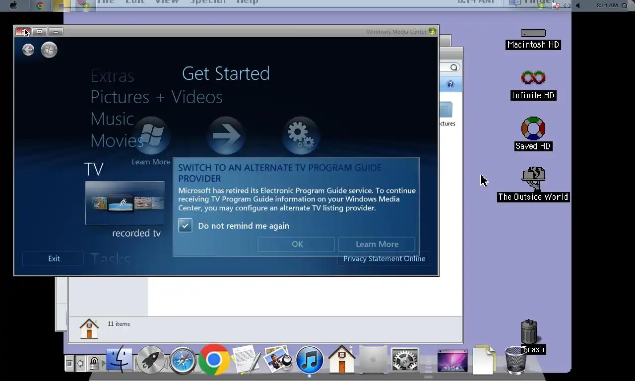635x381 pixels.
Task: Open Privacy Statement Online
Action: tap(384, 258)
